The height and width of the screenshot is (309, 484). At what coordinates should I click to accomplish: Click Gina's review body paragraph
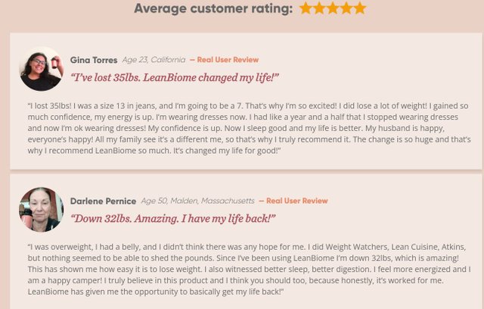[x=249, y=128]
